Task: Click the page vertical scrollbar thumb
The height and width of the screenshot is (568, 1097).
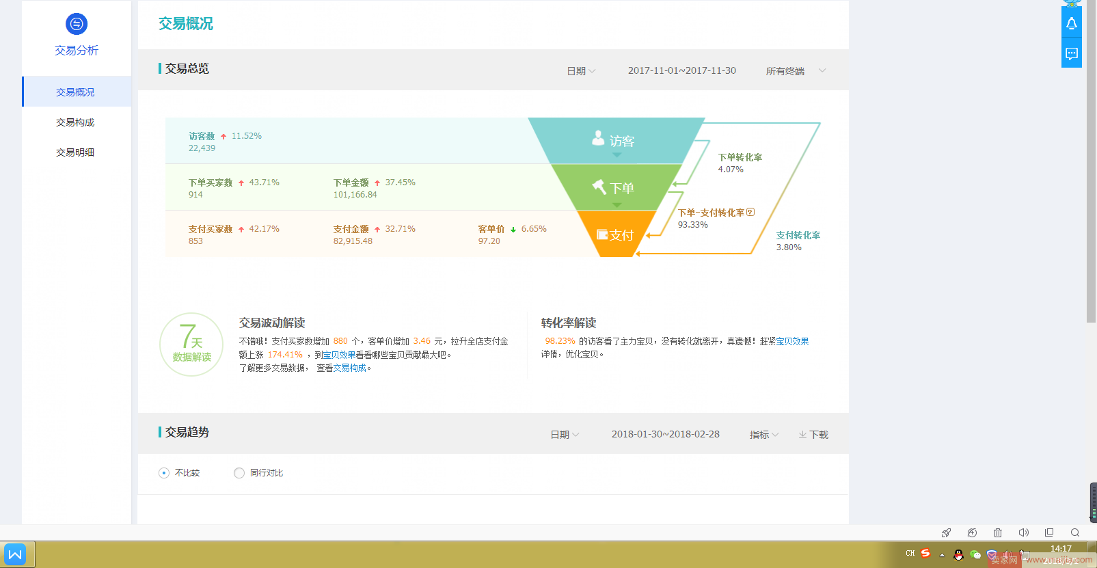Action: [x=1092, y=161]
